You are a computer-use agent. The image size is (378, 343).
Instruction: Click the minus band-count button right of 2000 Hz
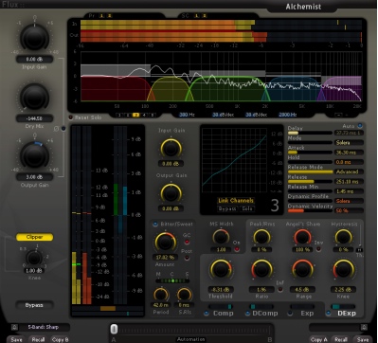[338, 115]
